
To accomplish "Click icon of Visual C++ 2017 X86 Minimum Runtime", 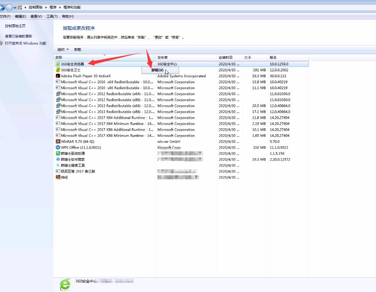I will [x=58, y=135].
